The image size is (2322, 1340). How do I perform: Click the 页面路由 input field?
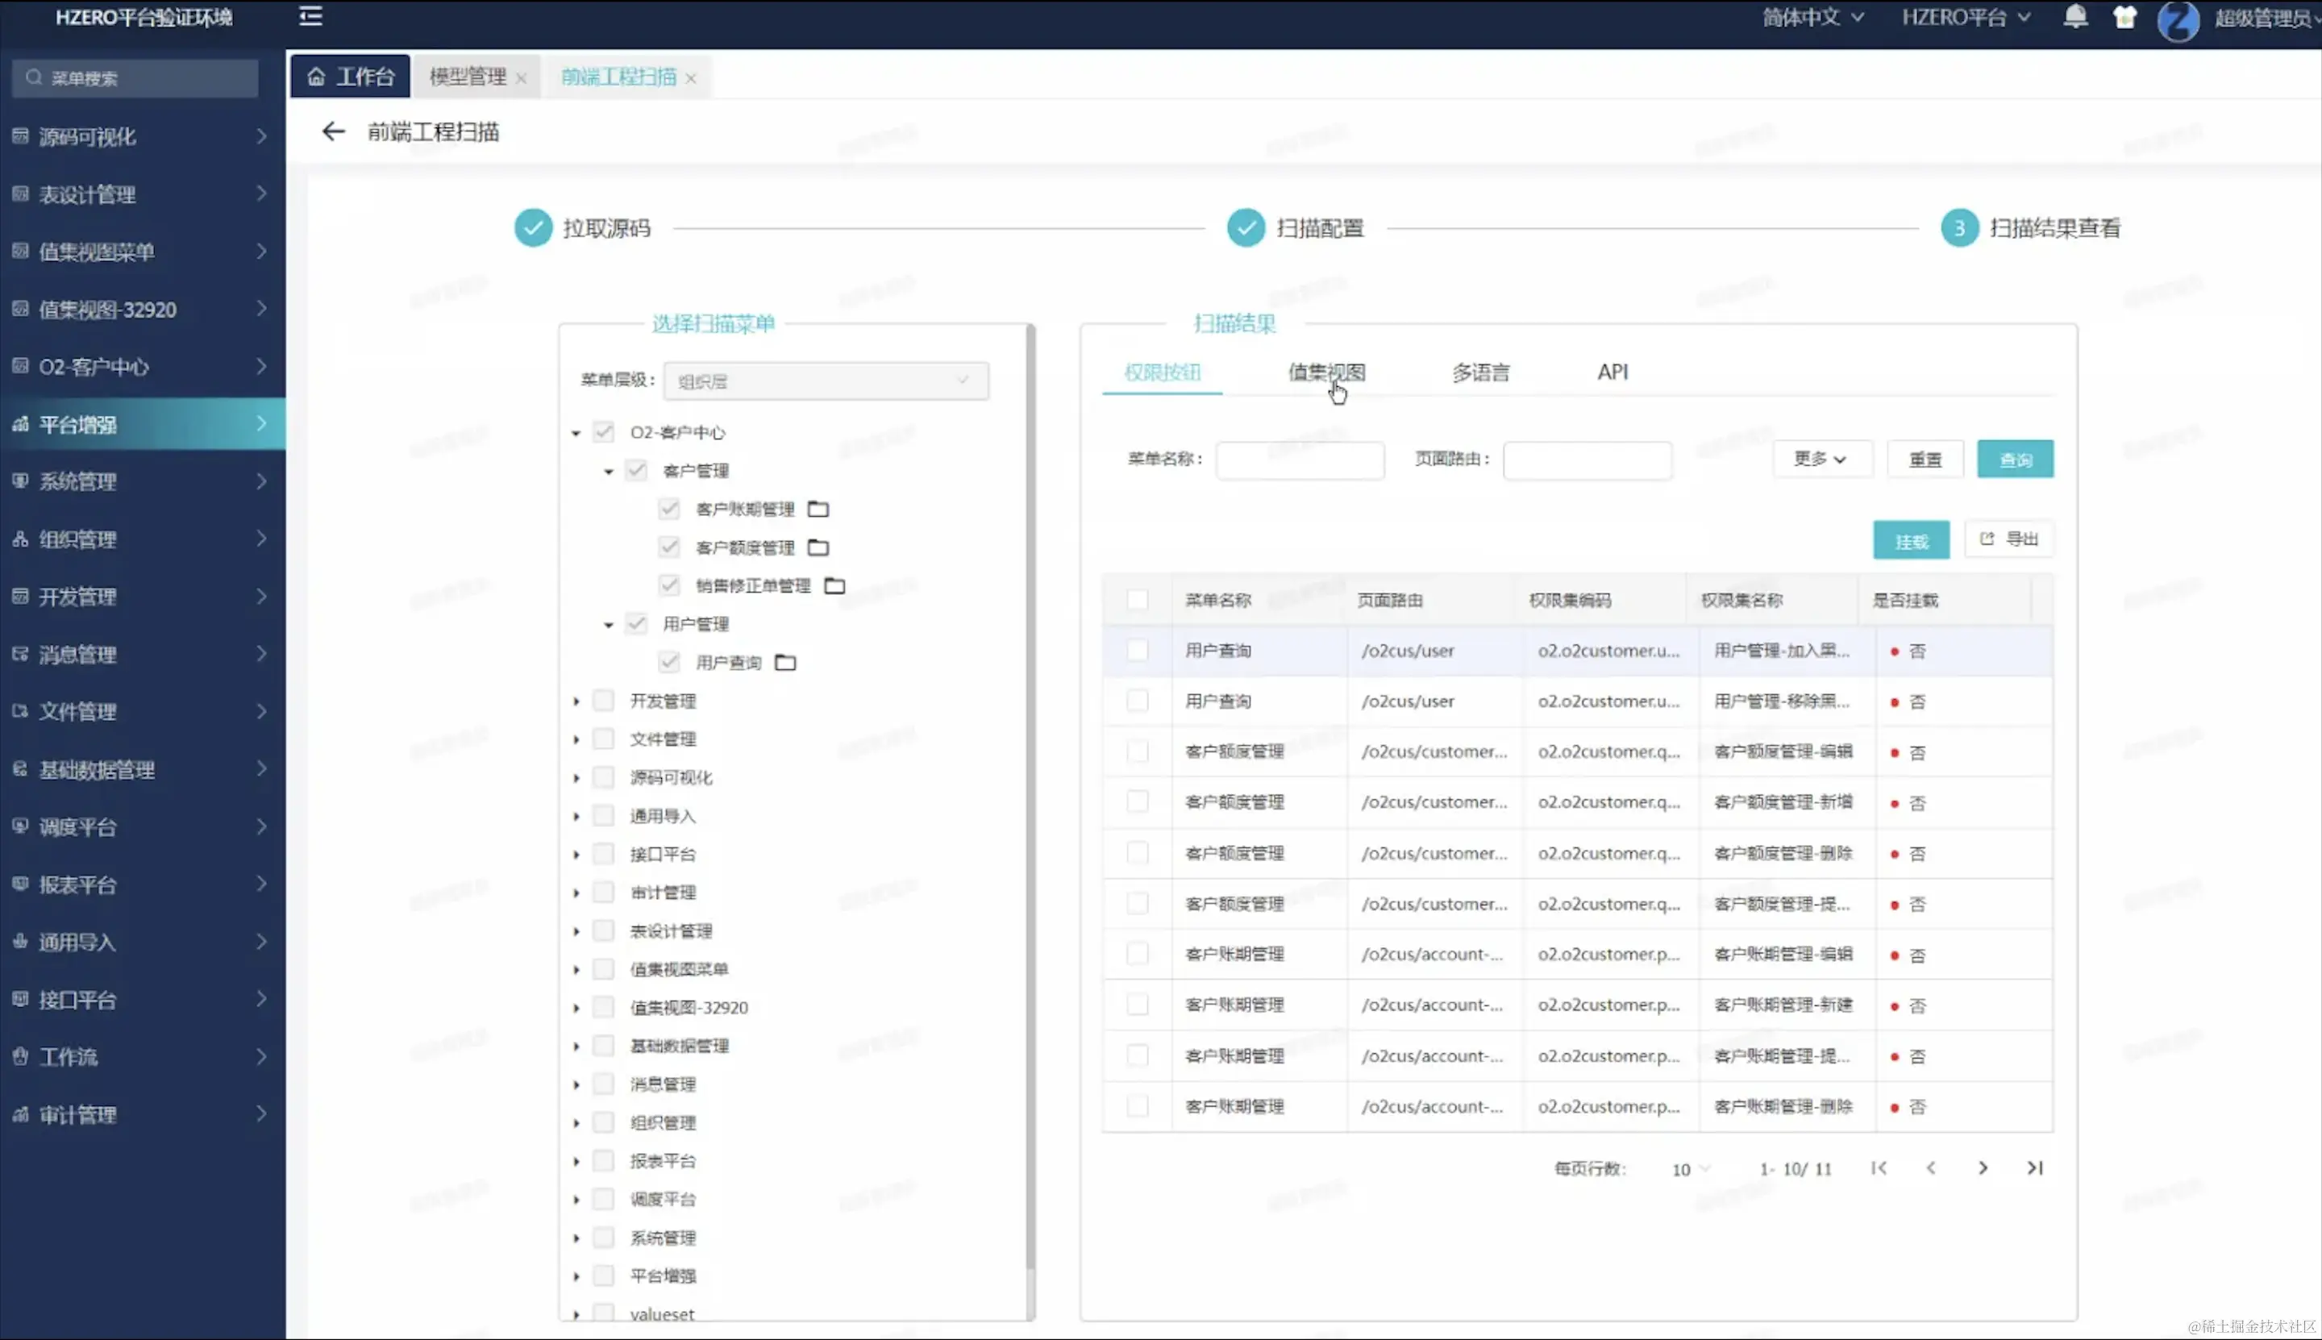tap(1587, 460)
